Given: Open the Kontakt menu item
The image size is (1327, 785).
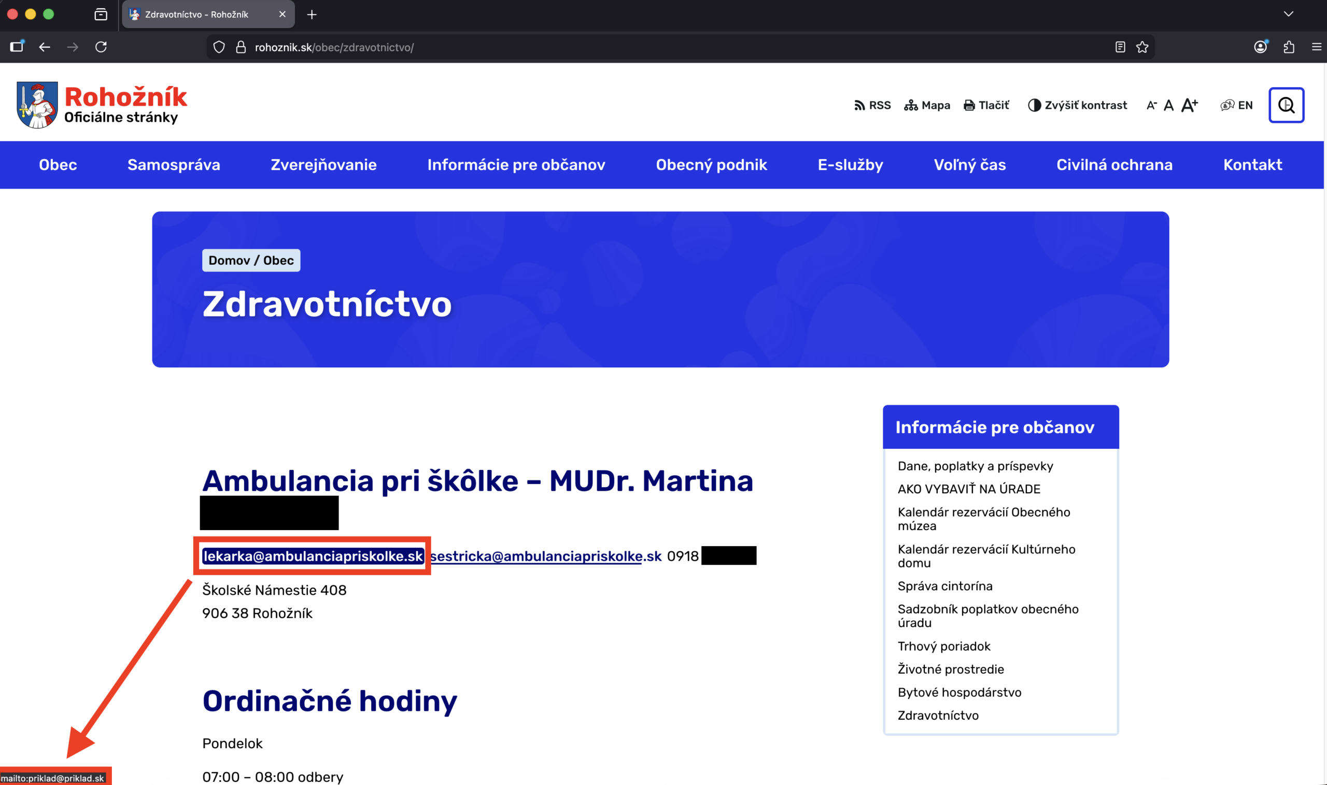Looking at the screenshot, I should coord(1252,165).
